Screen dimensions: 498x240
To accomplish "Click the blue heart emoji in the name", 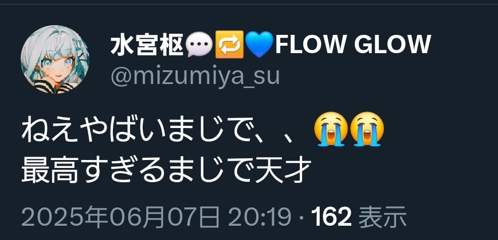I will coord(259,45).
